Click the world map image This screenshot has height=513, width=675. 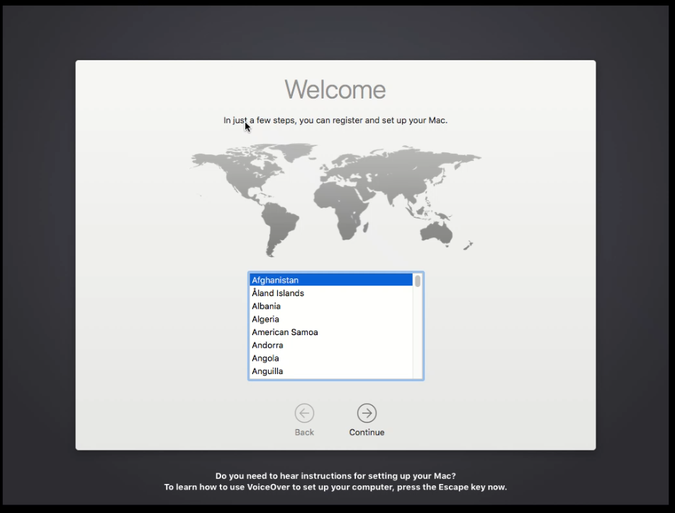(x=336, y=200)
